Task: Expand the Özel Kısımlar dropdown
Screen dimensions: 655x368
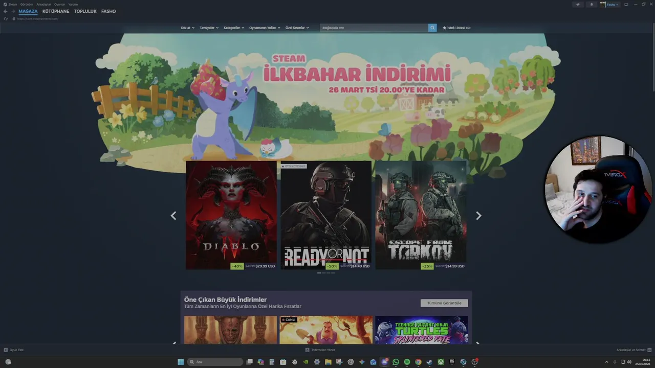Action: click(297, 28)
